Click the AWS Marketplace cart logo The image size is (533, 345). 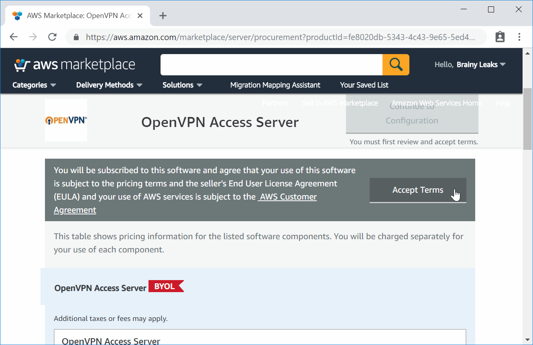pos(22,64)
